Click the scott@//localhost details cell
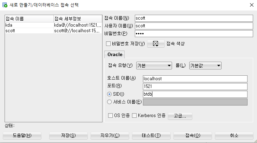The image size is (257, 143). click(78, 30)
